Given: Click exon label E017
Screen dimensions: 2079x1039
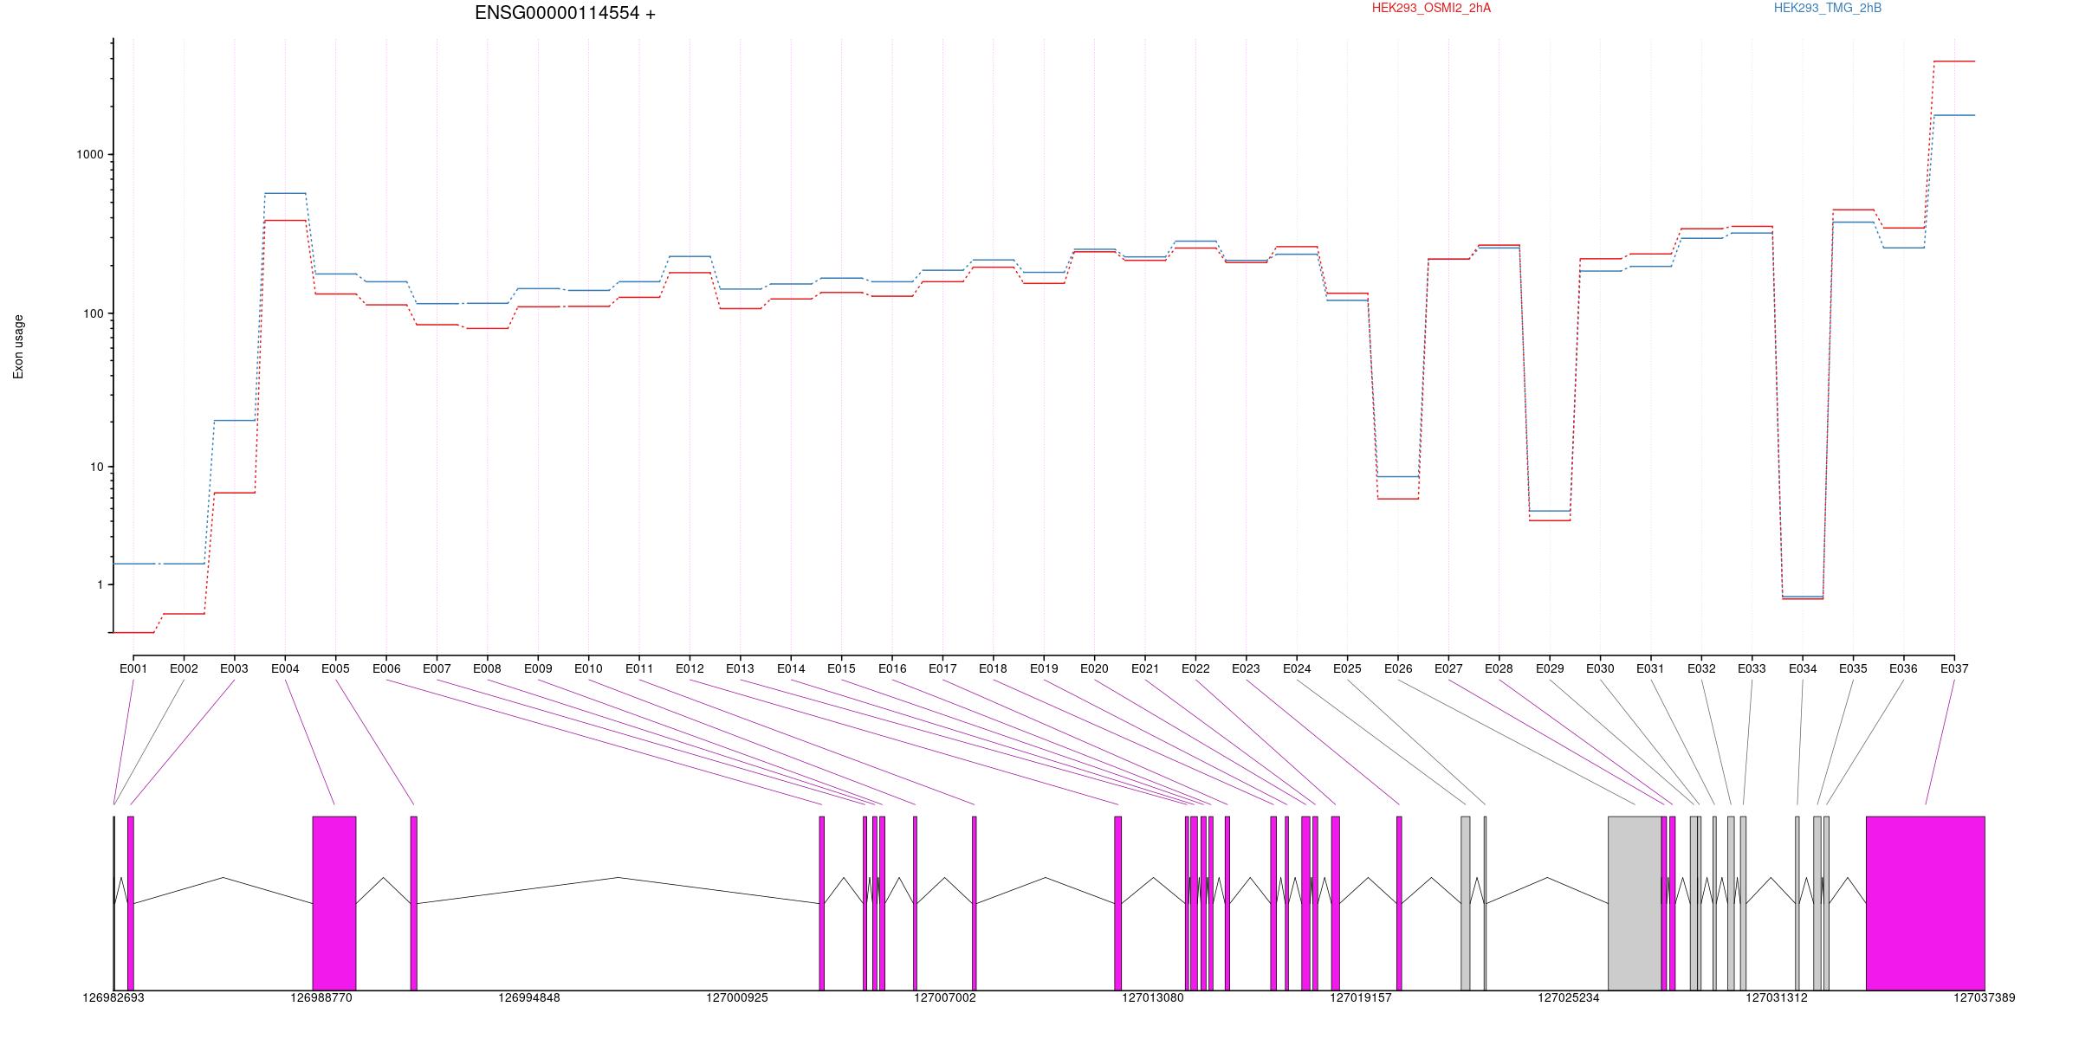Looking at the screenshot, I should coord(942,668).
